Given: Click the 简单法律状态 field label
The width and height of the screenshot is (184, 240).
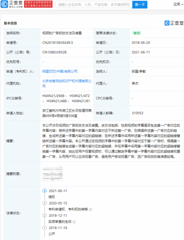Looking at the screenshot, I should [x=106, y=33].
